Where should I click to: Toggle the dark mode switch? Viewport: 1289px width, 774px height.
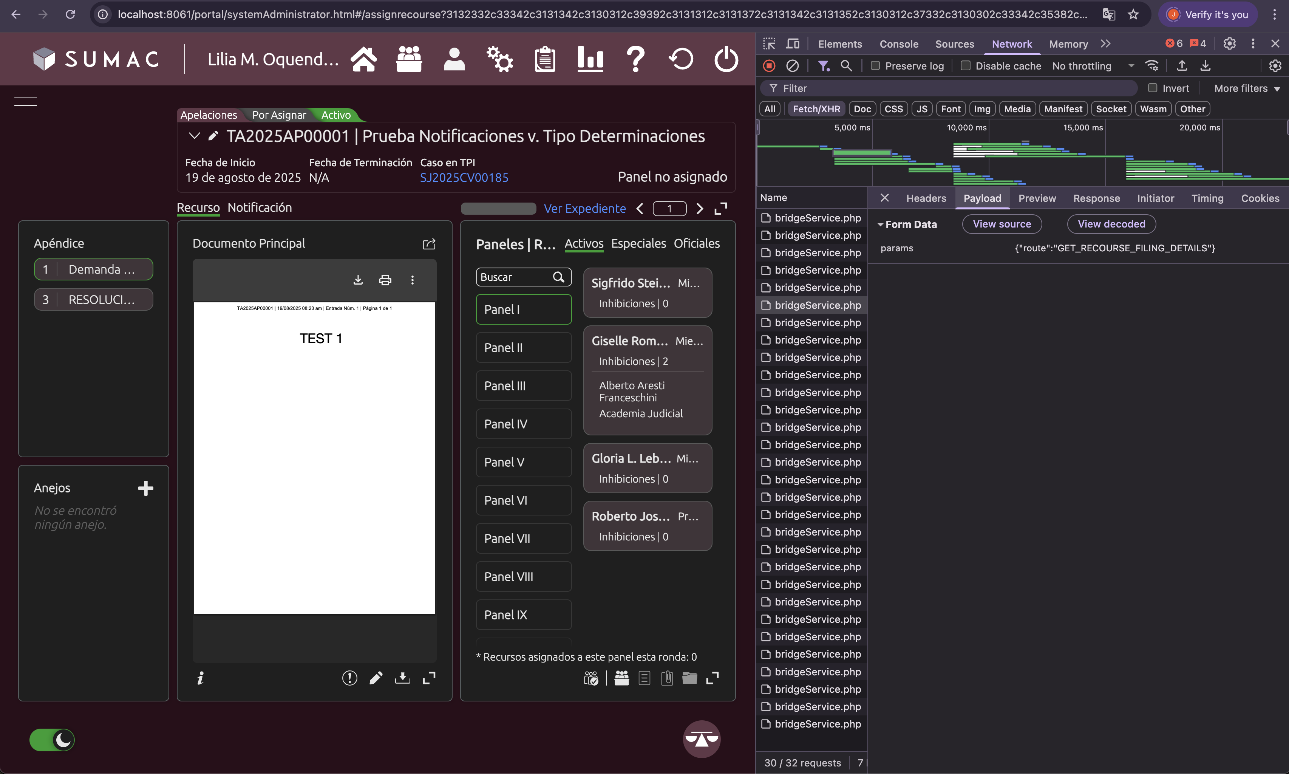tap(52, 740)
